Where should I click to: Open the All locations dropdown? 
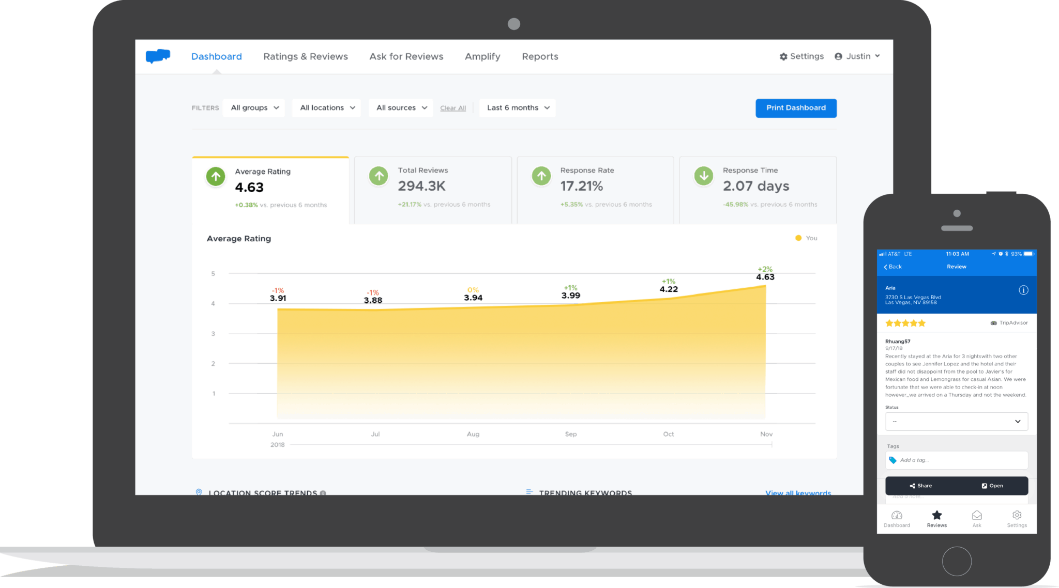click(x=327, y=107)
